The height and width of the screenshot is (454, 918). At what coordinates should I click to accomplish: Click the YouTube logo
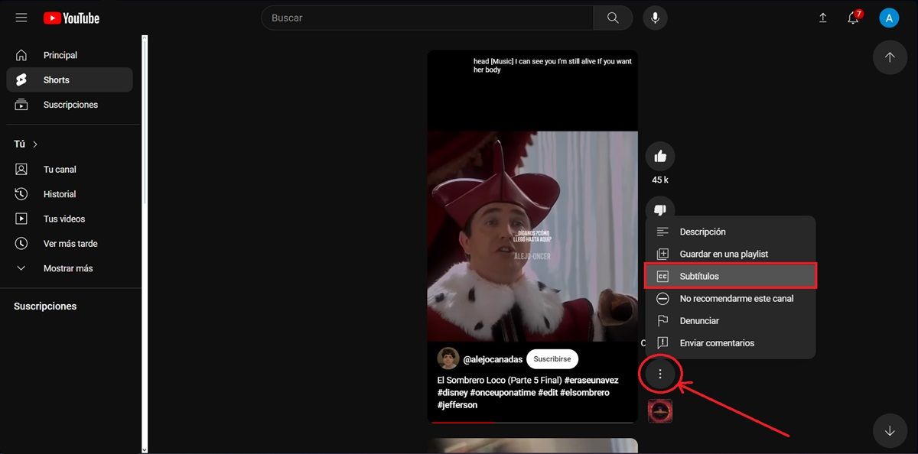coord(71,18)
